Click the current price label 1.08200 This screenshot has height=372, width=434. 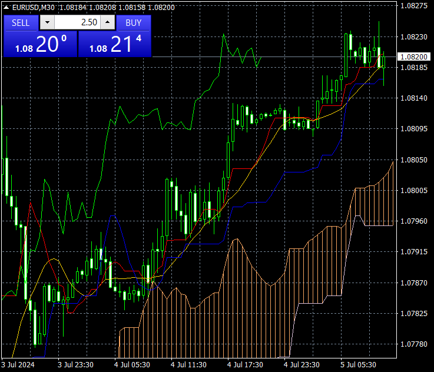coord(414,57)
